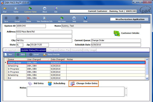Click the Notes column header
Image resolution: width=153 pixels, height=102 pixels.
coord(106,59)
